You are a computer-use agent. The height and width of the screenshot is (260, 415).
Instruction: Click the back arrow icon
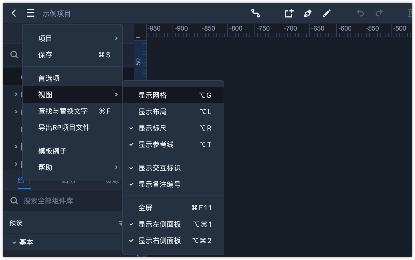[14, 13]
